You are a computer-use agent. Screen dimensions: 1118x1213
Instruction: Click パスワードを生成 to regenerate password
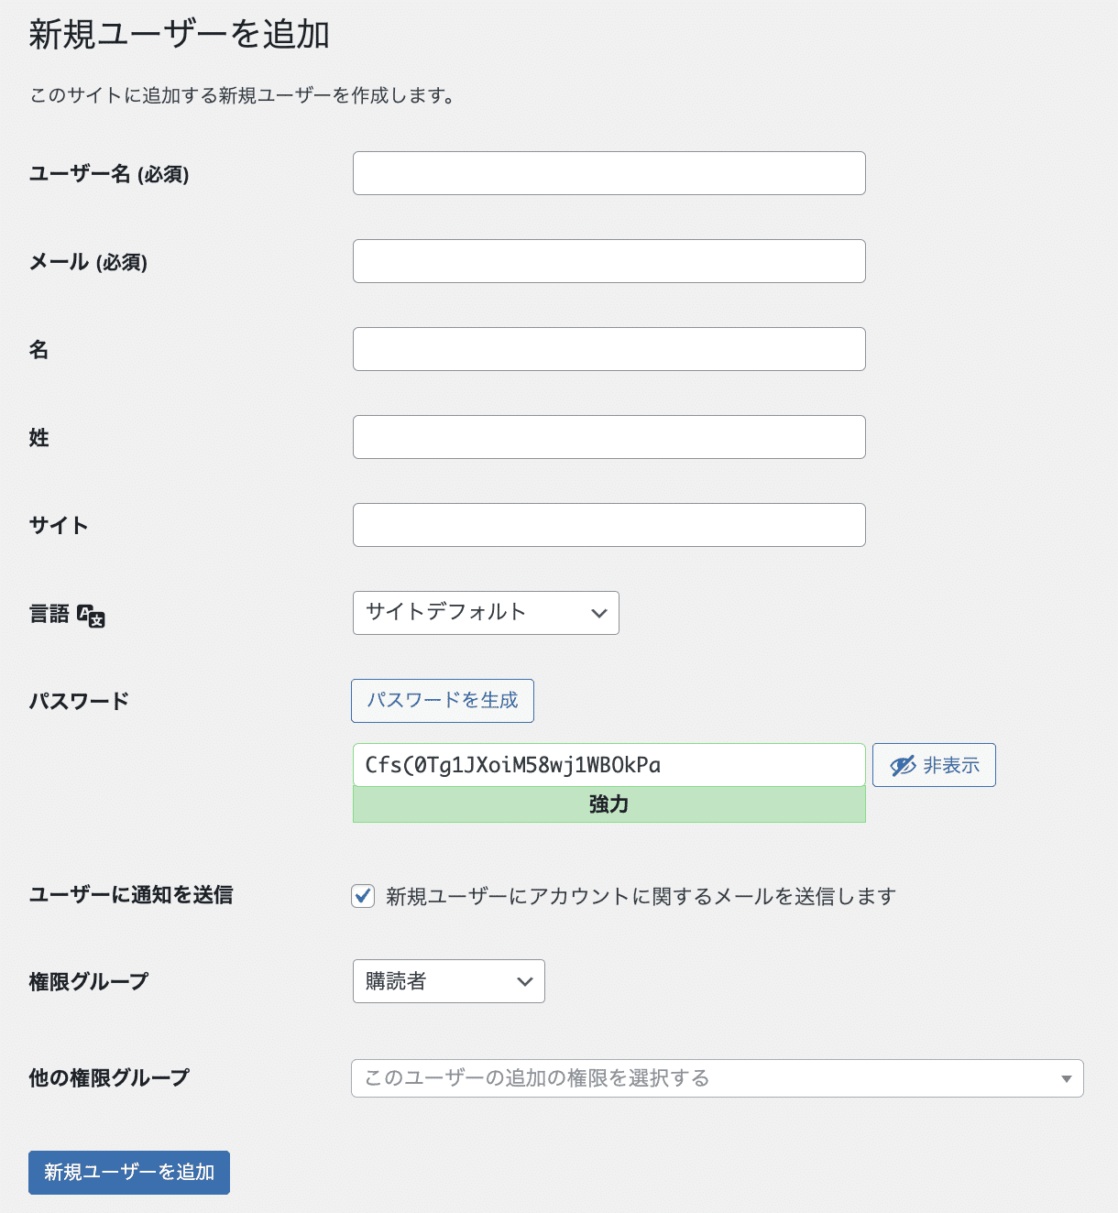442,701
